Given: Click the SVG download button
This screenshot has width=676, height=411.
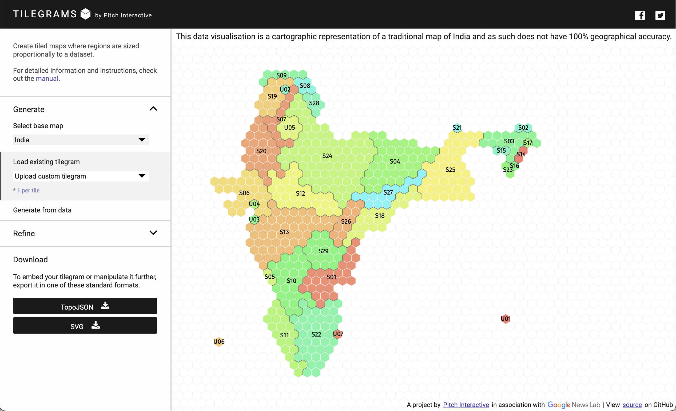Looking at the screenshot, I should 85,326.
